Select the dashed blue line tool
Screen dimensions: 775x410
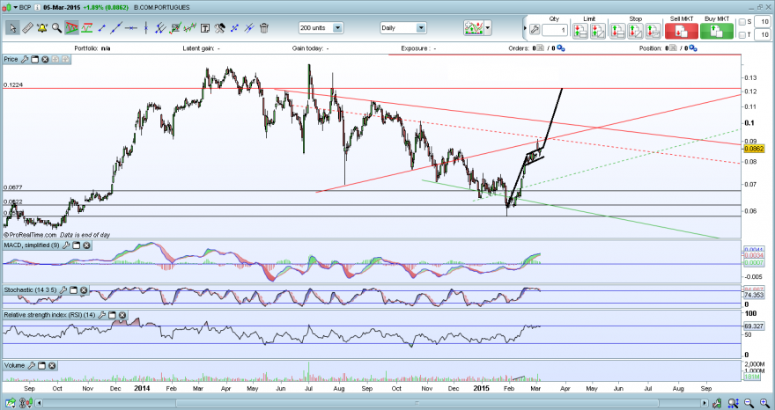click(x=235, y=28)
